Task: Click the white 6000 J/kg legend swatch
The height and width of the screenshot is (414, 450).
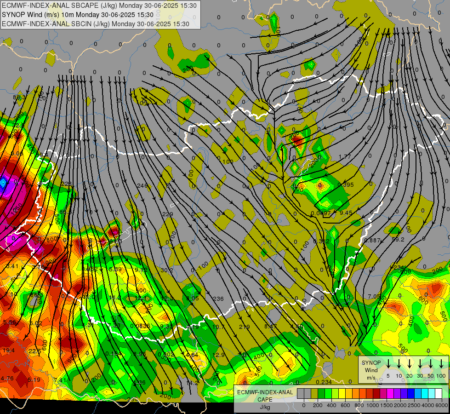Action: 438,394
